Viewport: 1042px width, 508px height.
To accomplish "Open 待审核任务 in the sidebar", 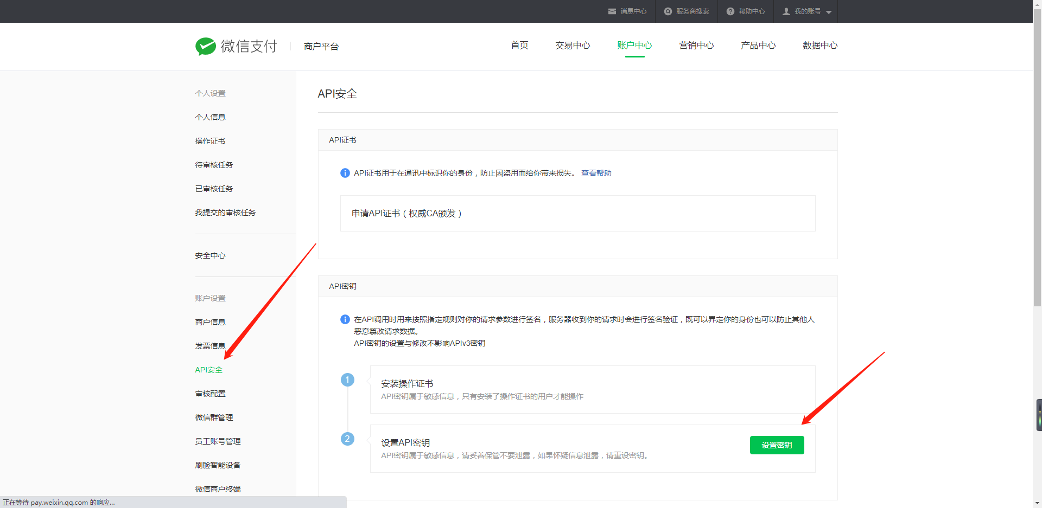I will point(214,165).
